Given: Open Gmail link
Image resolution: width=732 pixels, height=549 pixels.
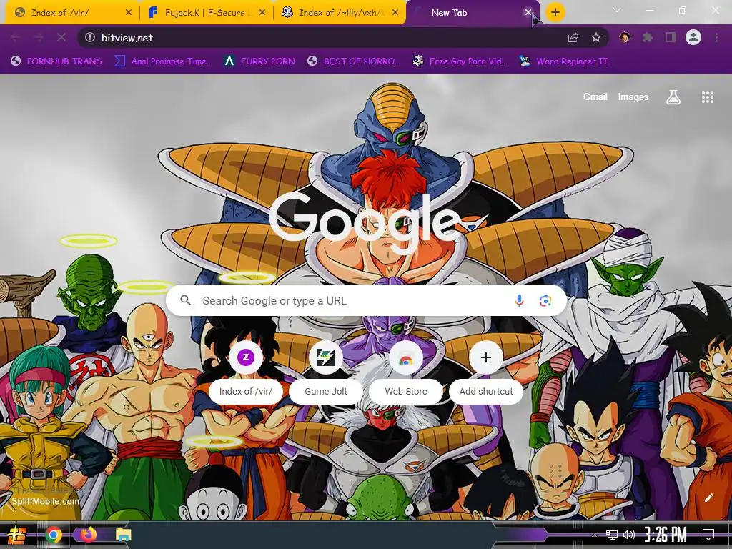Looking at the screenshot, I should (x=595, y=97).
